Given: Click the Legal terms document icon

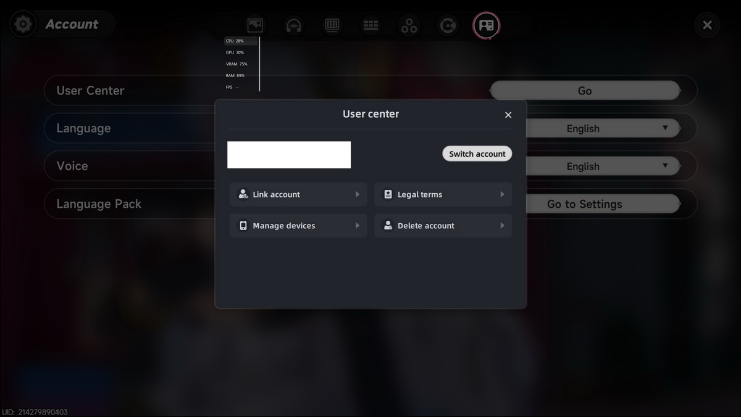Looking at the screenshot, I should 388,194.
